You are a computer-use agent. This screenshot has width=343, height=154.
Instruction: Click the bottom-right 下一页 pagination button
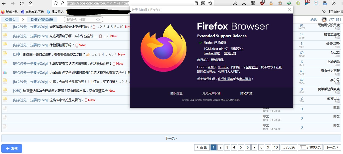(x=333, y=147)
